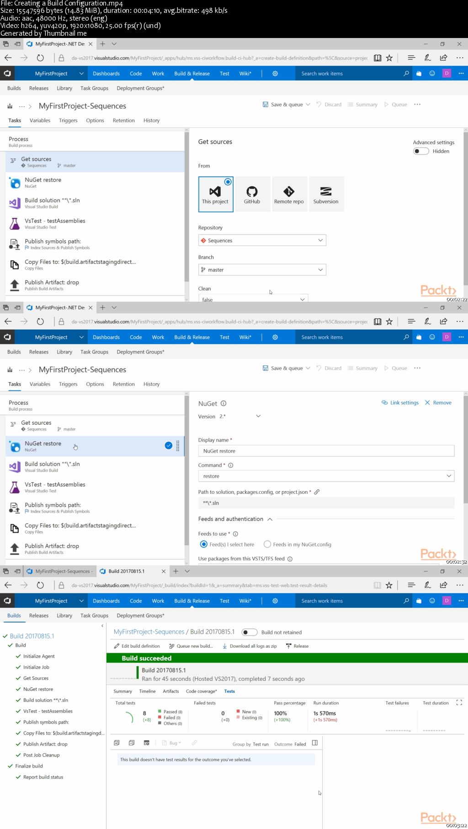Open the Code coverage* tab

tap(201, 691)
